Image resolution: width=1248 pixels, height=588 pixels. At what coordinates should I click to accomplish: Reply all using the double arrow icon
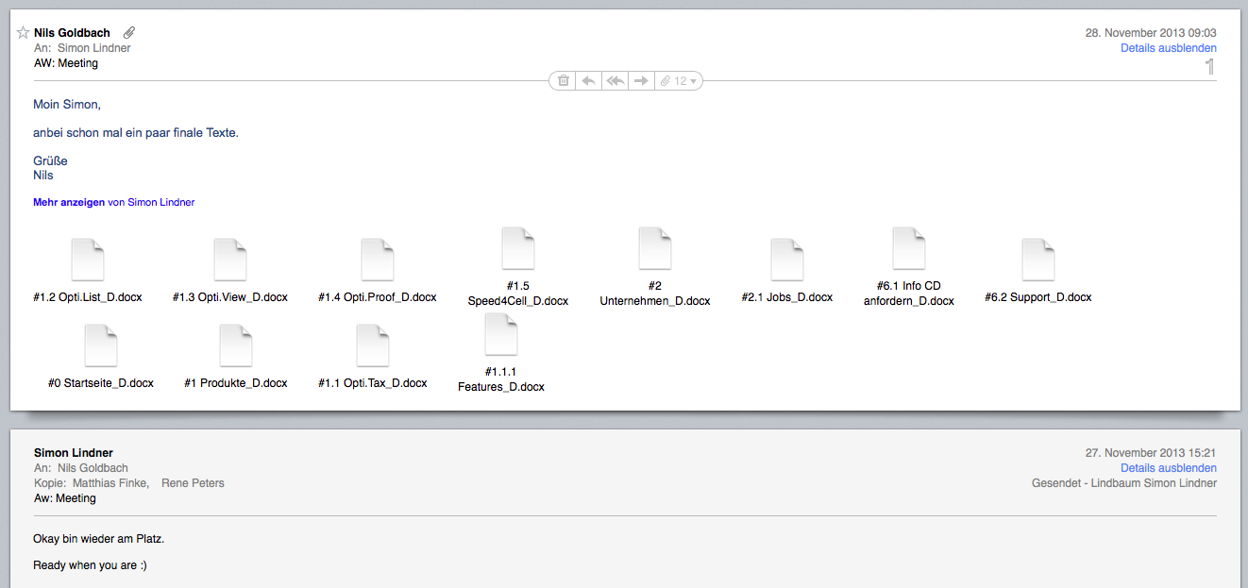click(615, 81)
